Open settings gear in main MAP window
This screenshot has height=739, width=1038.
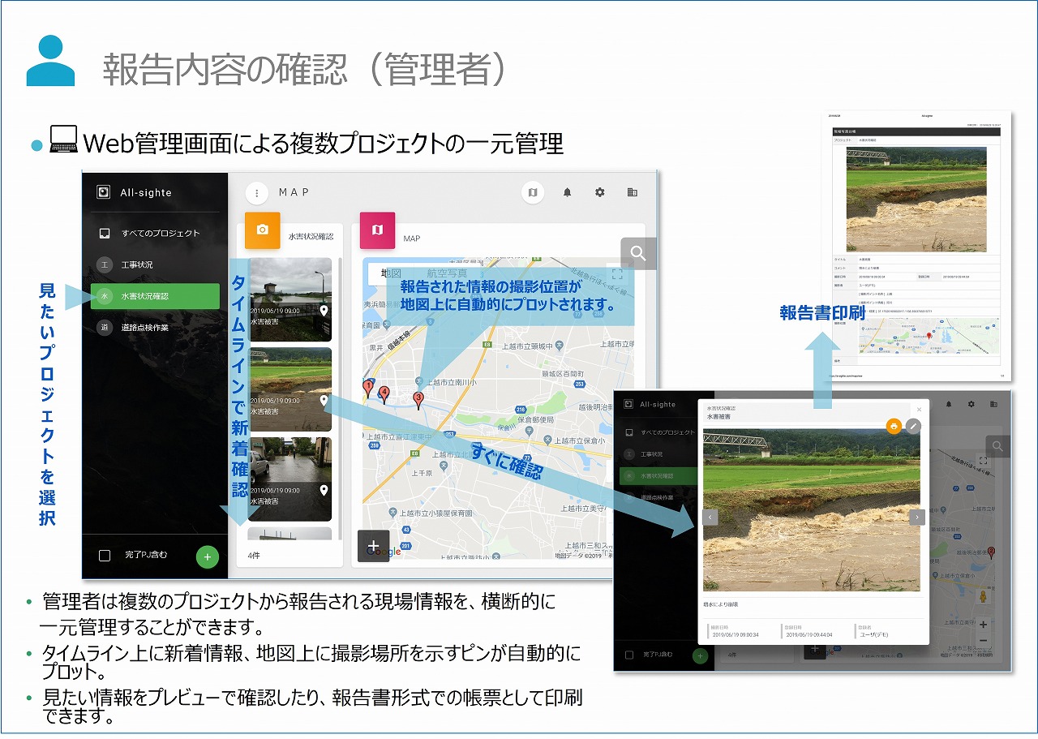point(600,192)
